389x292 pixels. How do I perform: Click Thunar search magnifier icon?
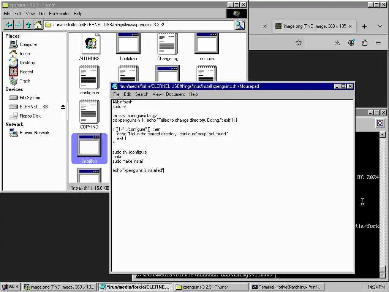coord(240,25)
